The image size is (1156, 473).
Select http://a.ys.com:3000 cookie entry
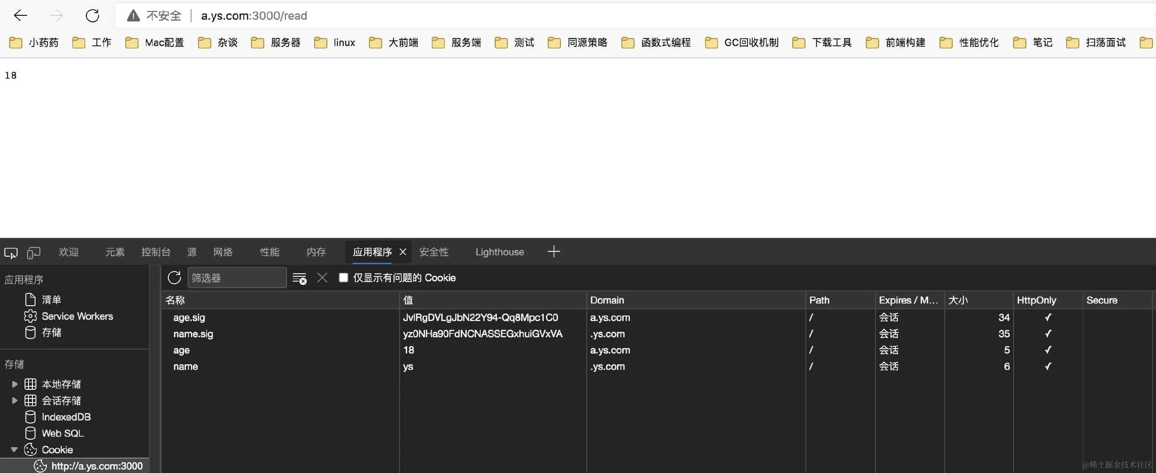click(96, 466)
